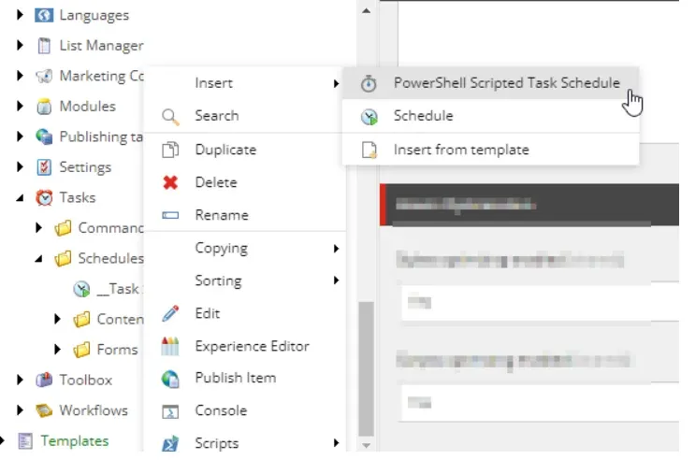This screenshot has width=695, height=460.
Task: Collapse the Tasks tree node
Action: [20, 198]
